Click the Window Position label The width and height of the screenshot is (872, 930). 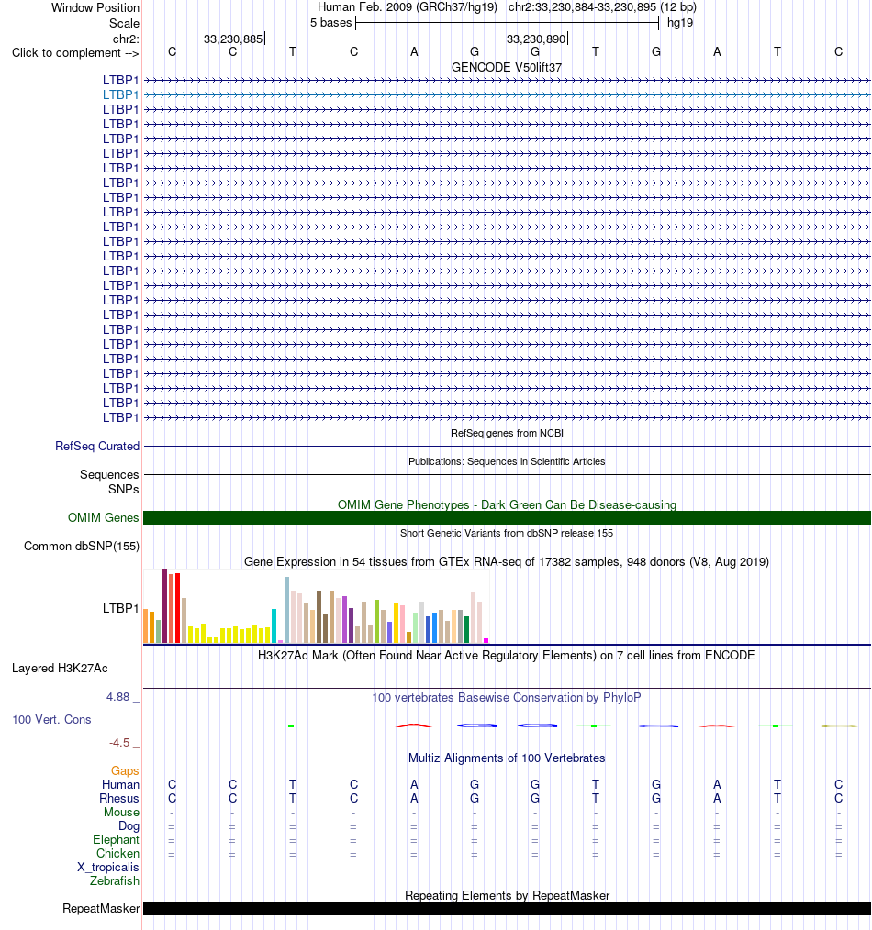[95, 7]
